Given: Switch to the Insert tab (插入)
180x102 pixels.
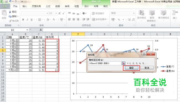Looking at the screenshot, I should (x=24, y=6).
